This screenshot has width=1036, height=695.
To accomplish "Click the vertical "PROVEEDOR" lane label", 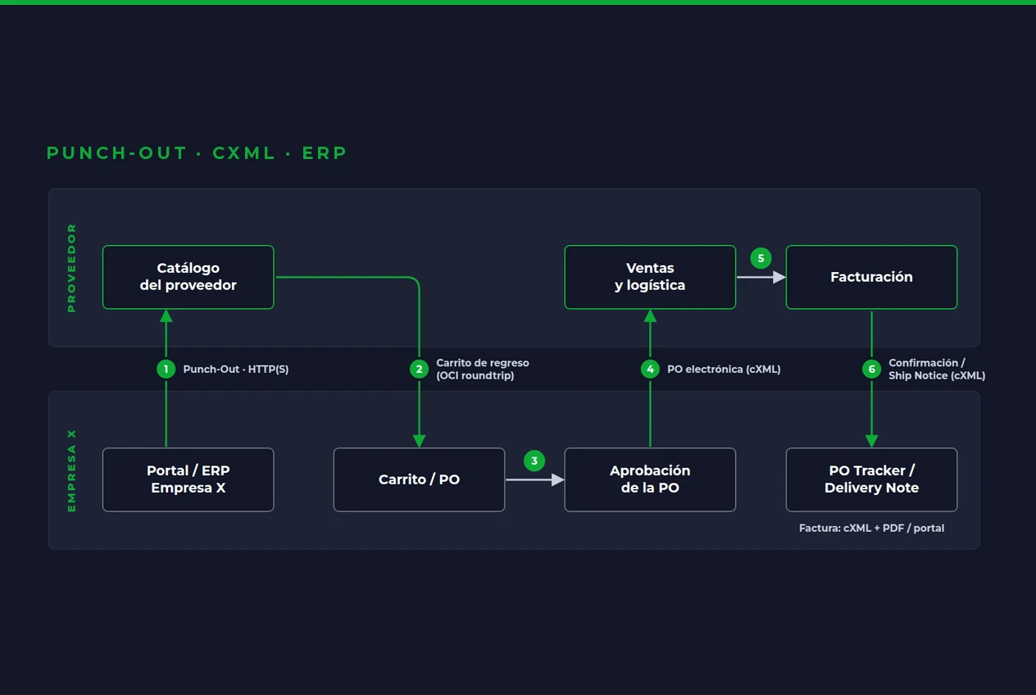I will 71,268.
